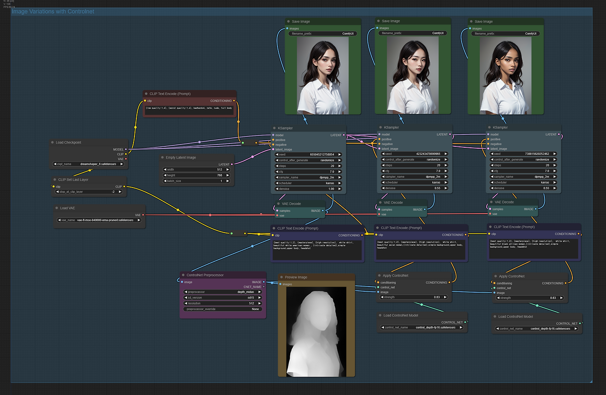The height and width of the screenshot is (395, 606).
Task: Click the depth map image in Preview Image
Action: coord(315,327)
